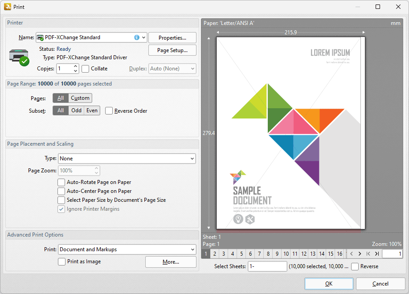
Task: Click the document preview page
Action: [x=290, y=133]
